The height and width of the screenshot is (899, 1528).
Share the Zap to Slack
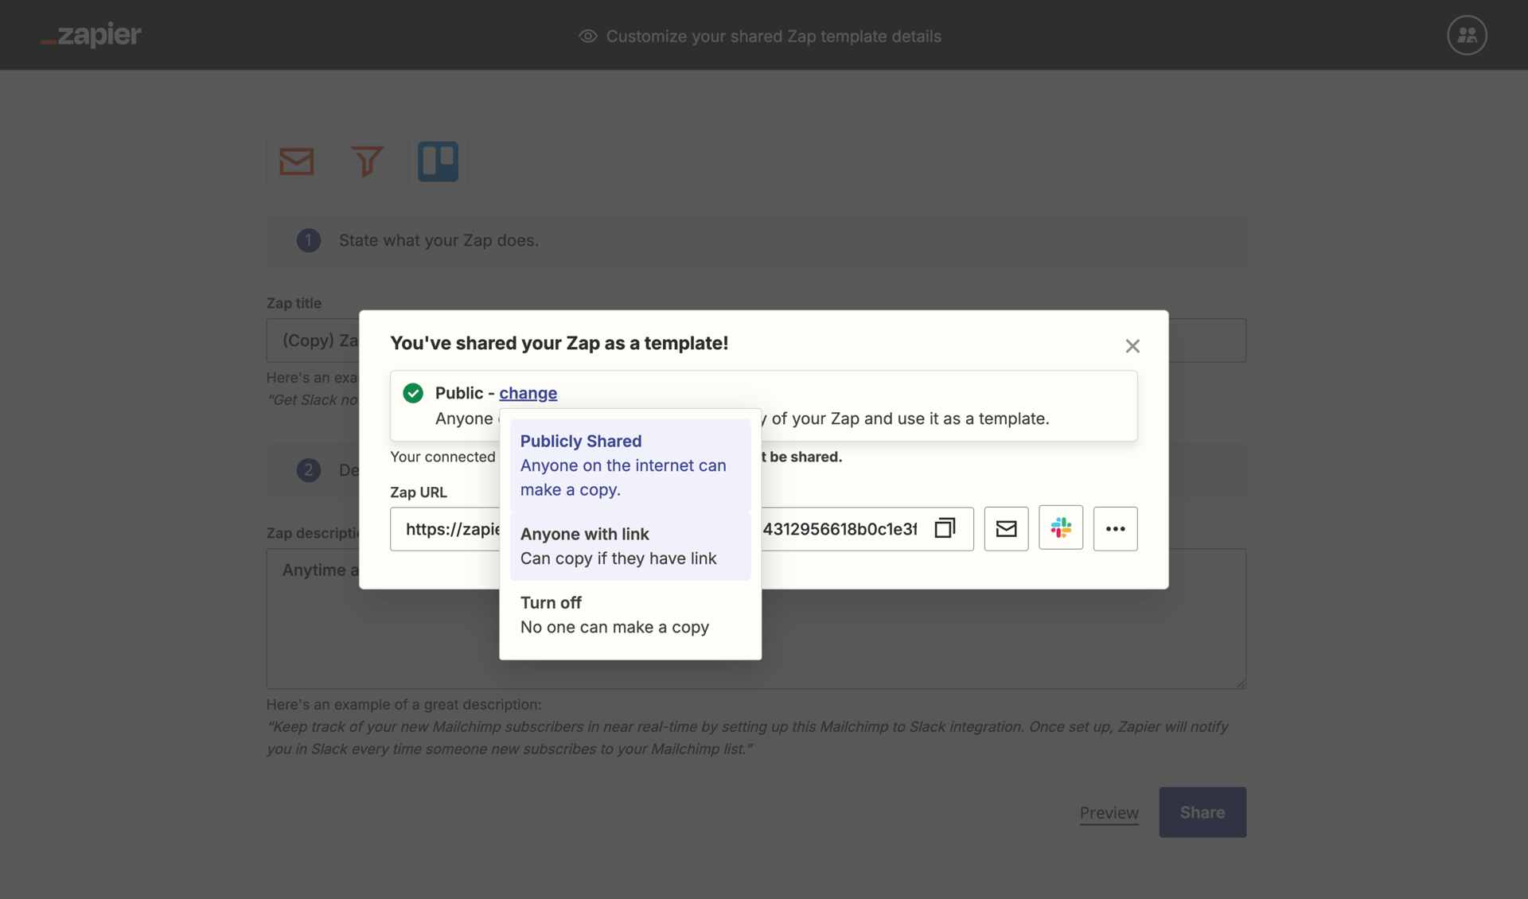1061,528
